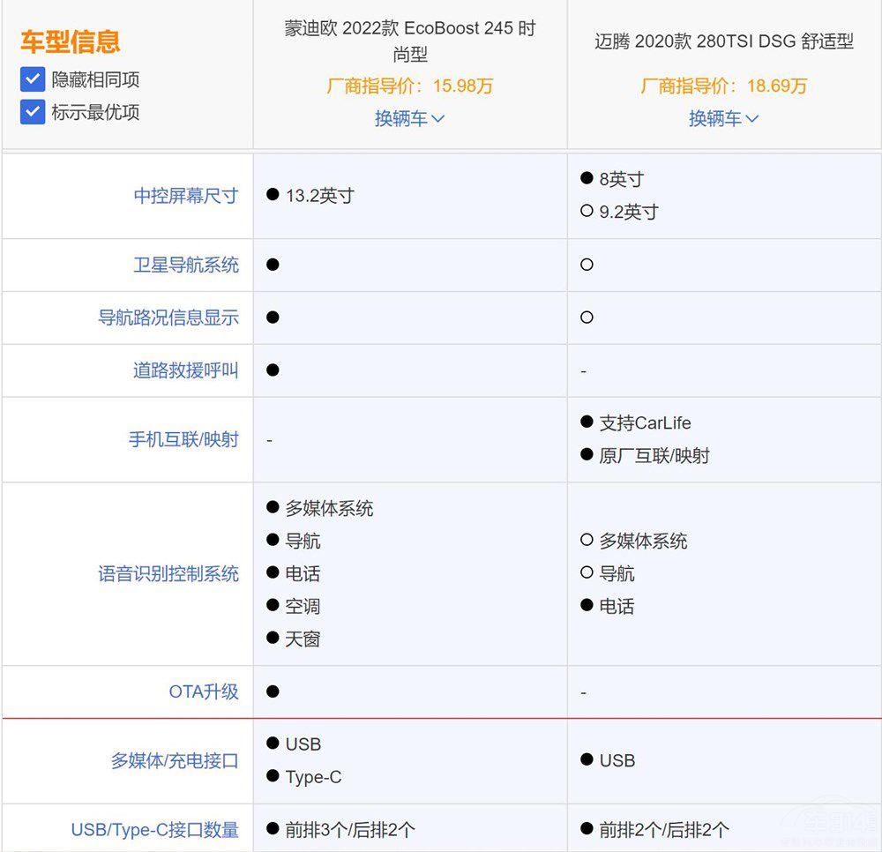Click the filled dot beside 13.2英寸
The width and height of the screenshot is (882, 852).
(273, 195)
